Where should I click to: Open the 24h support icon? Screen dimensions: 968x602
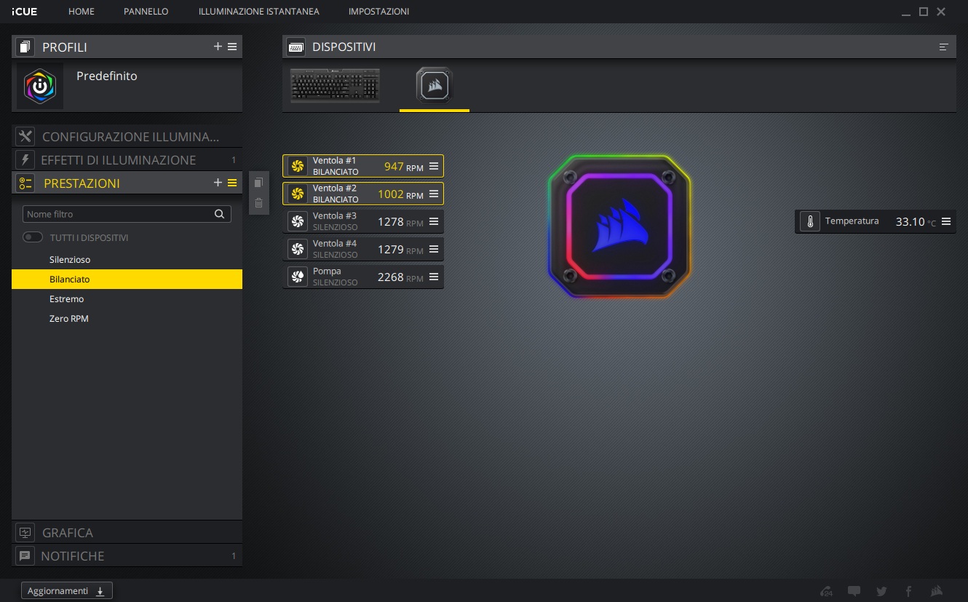pyautogui.click(x=826, y=591)
